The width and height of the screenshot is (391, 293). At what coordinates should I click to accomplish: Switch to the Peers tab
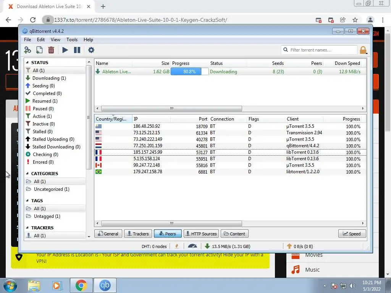tap(168, 234)
